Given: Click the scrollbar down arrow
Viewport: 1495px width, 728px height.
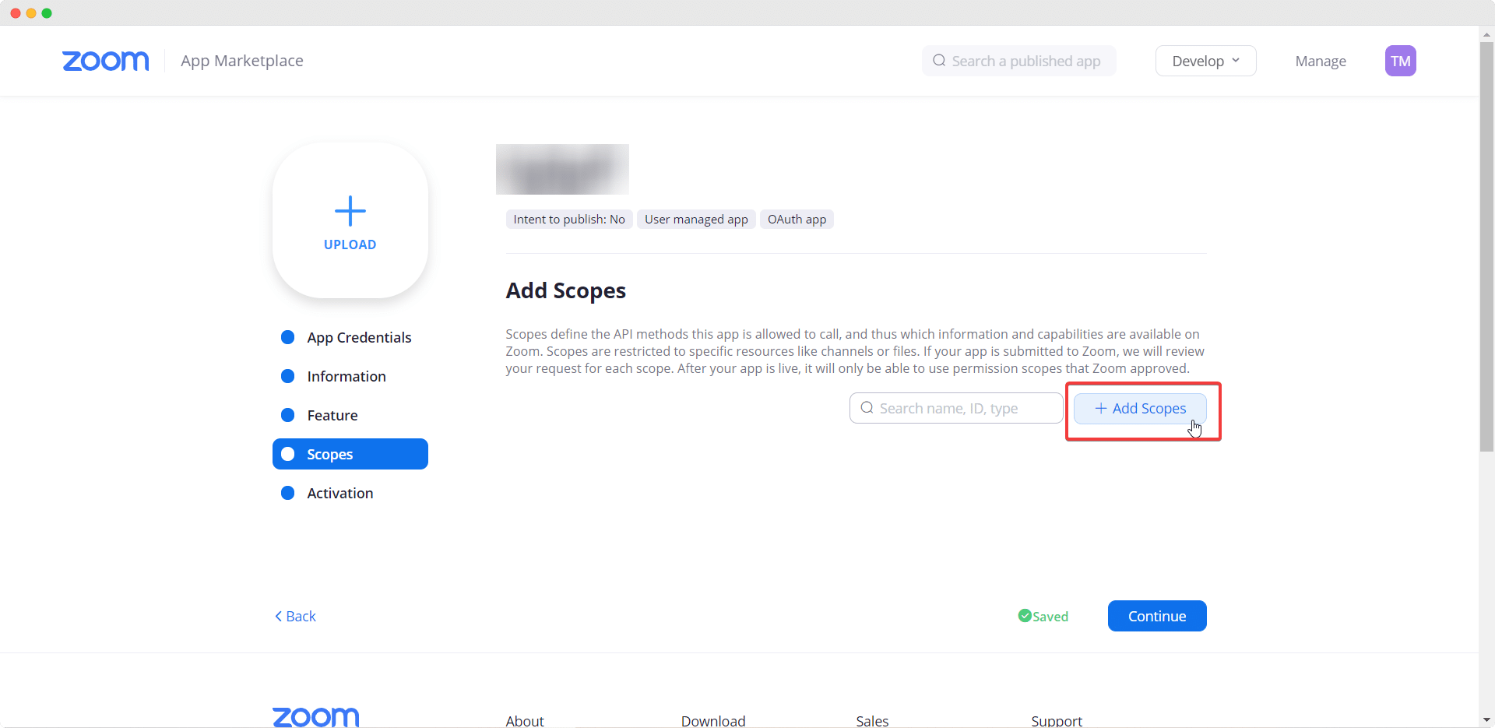Looking at the screenshot, I should [1486, 719].
